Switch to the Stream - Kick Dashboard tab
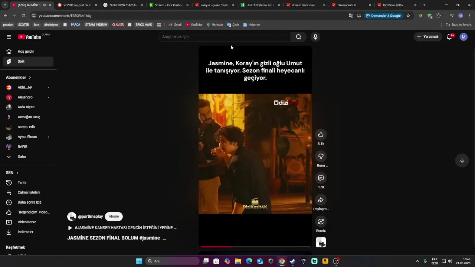475x267 pixels. [x=169, y=5]
